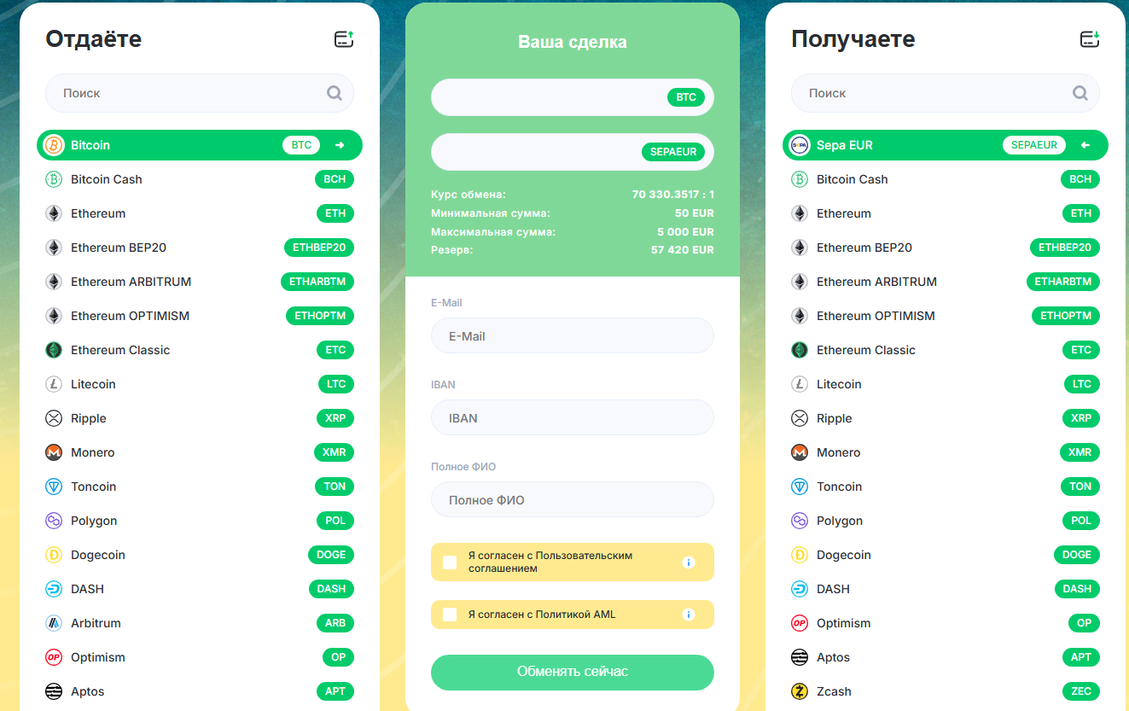Click the SEPAEUR amount input field

(573, 152)
